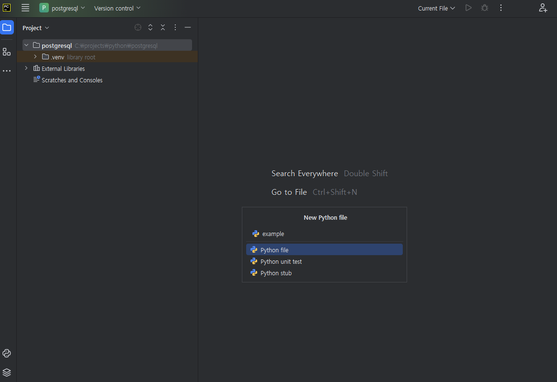Open the Services layers icon in the sidebar
The width and height of the screenshot is (557, 382).
(7, 372)
